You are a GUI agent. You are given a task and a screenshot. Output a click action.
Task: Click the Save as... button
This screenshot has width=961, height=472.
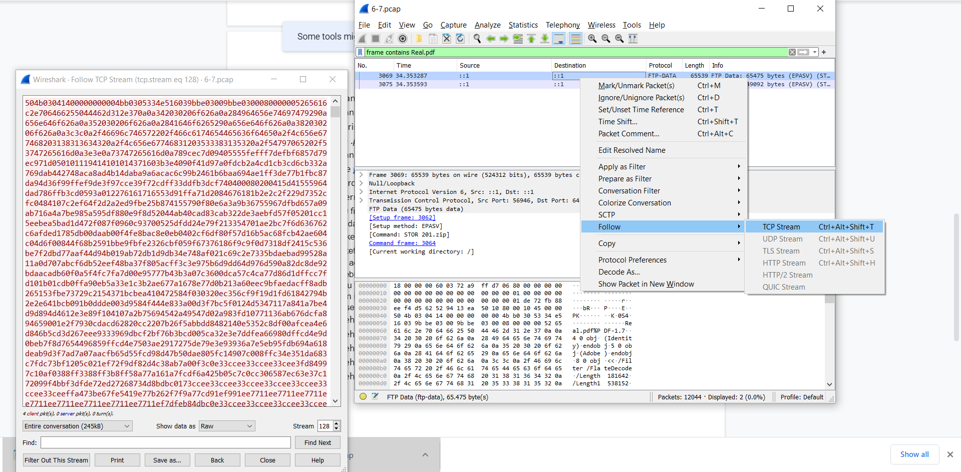coord(167,460)
